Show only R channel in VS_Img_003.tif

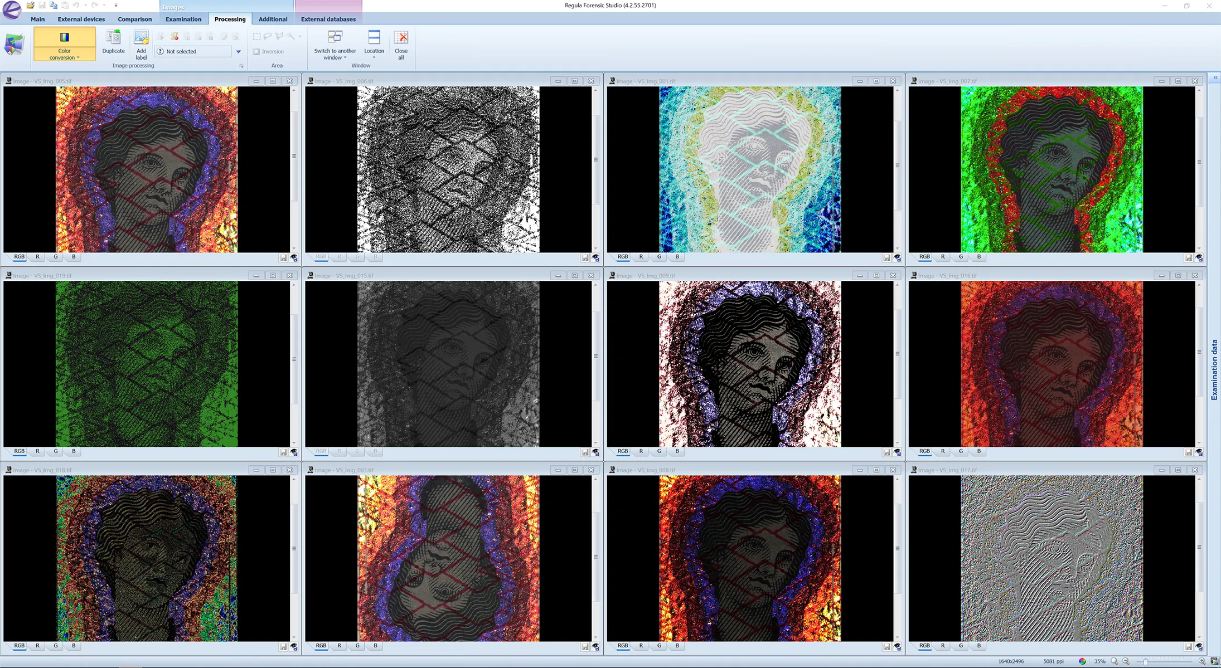(339, 646)
